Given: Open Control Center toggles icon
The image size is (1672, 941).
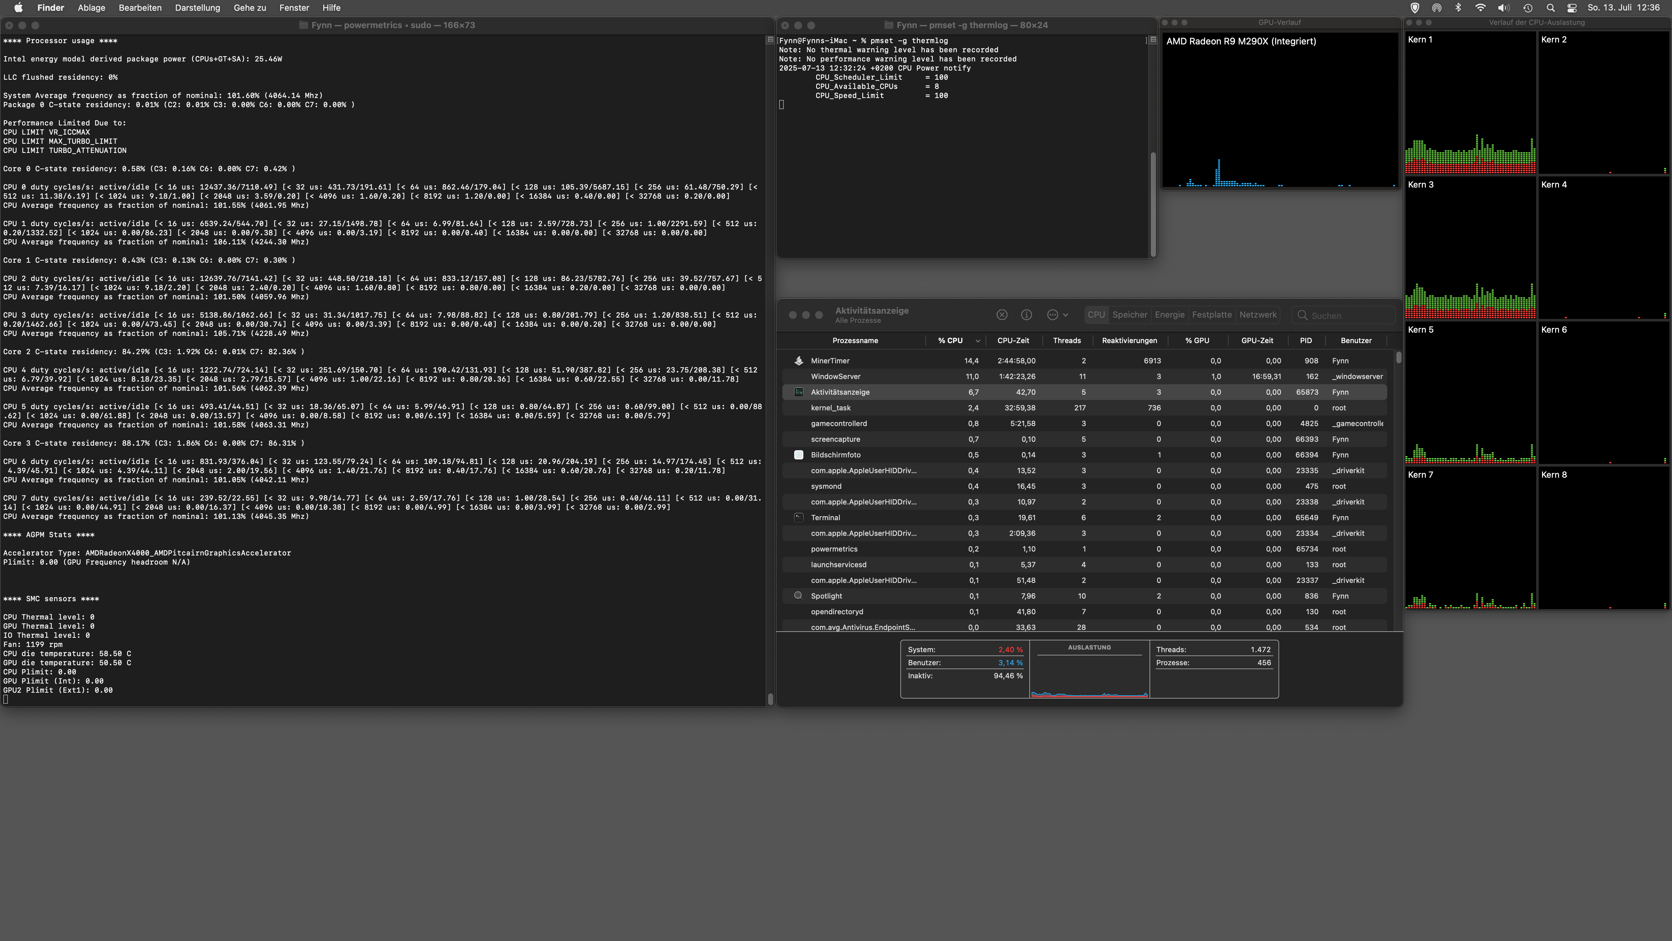Looking at the screenshot, I should (x=1571, y=8).
